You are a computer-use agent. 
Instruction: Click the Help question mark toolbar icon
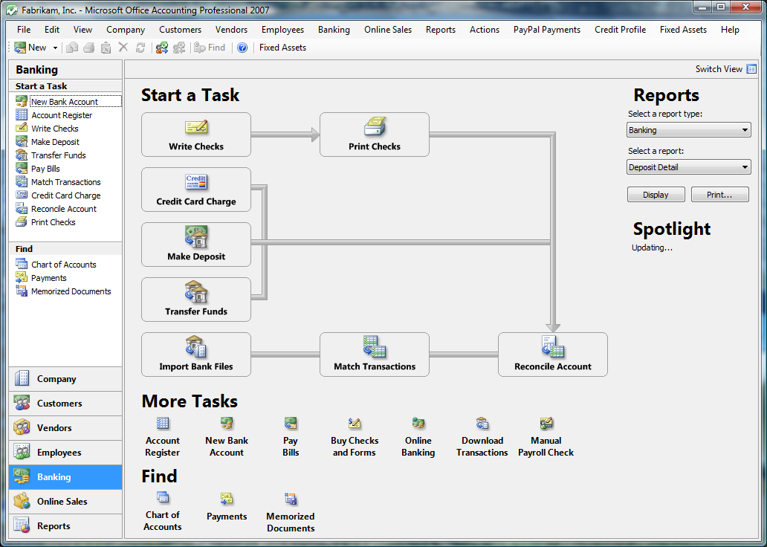tap(242, 48)
